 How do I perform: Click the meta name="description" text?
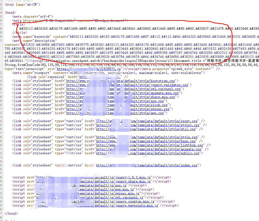pos(34,41)
